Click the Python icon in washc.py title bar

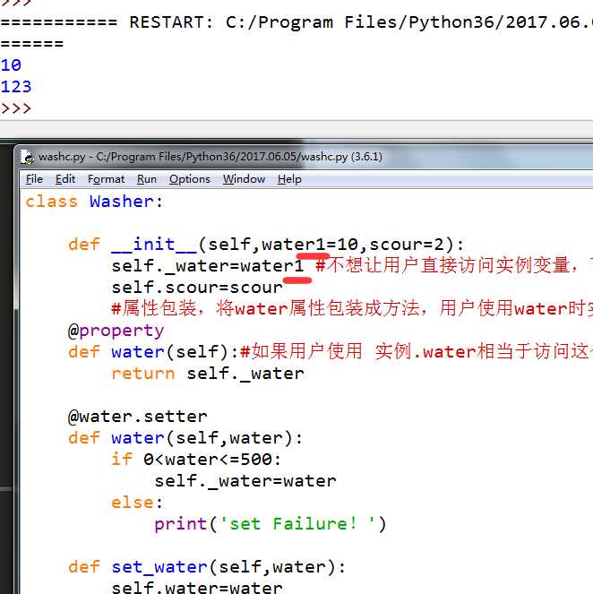point(27,157)
